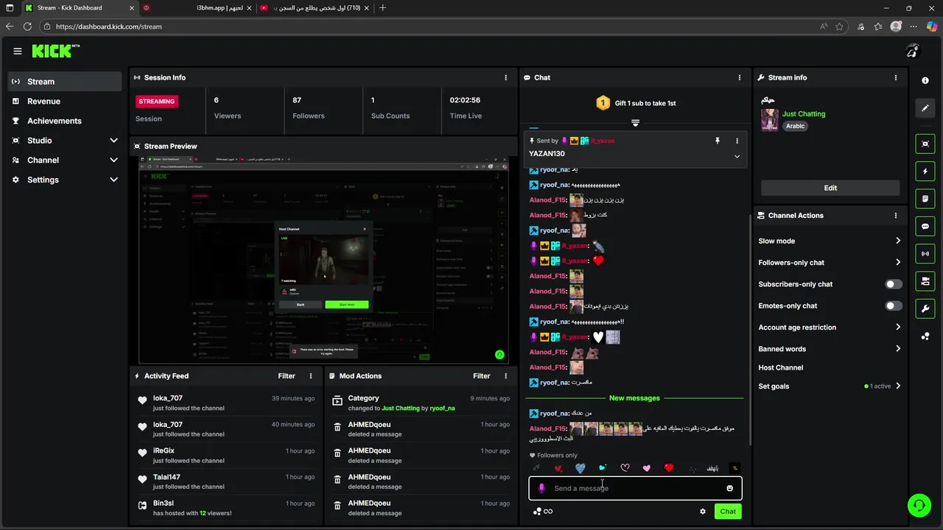
Task: Toggle the chat bubble widget icon in sidebar
Action: point(925,227)
